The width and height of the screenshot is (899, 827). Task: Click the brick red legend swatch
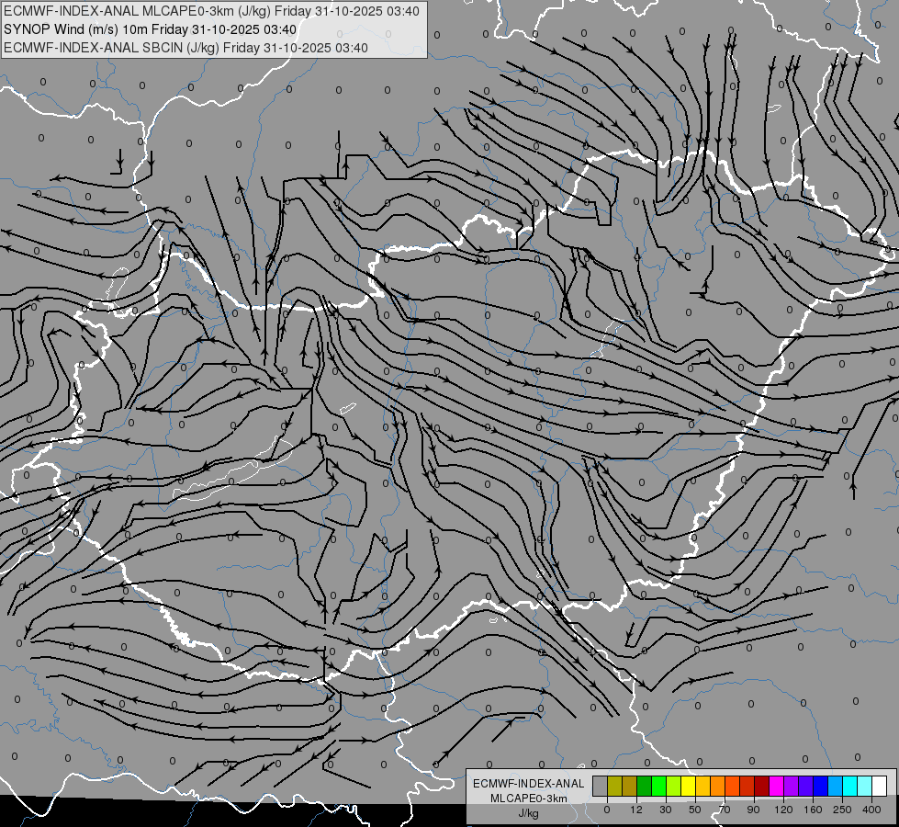(x=747, y=786)
